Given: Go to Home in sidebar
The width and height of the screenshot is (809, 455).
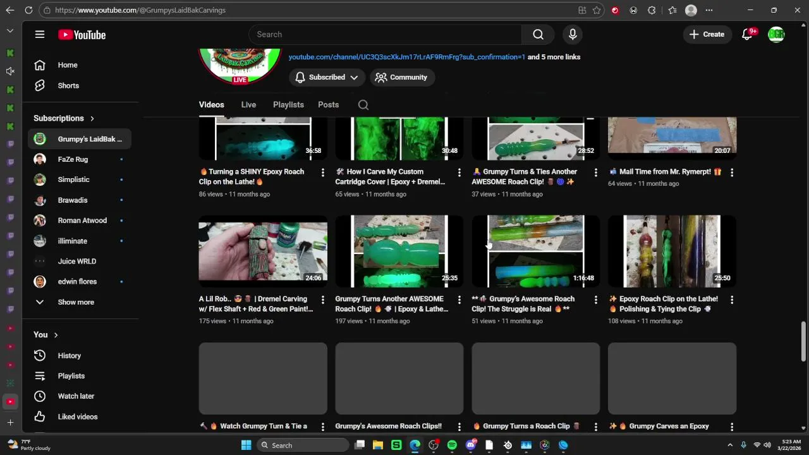Looking at the screenshot, I should point(80,65).
